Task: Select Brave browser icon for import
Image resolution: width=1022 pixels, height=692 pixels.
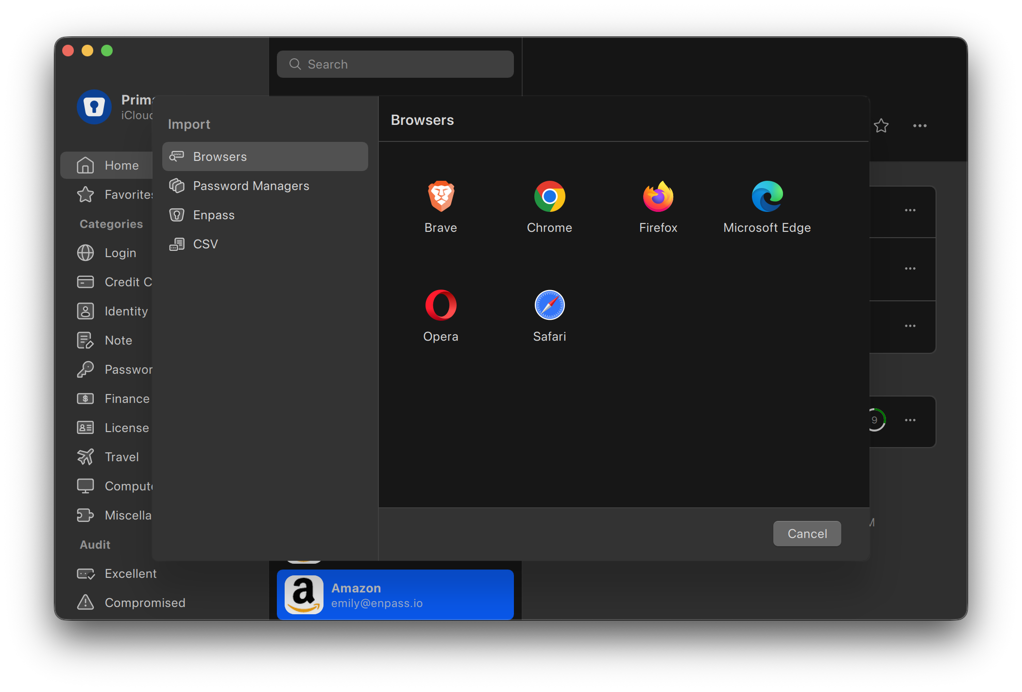Action: 441,196
